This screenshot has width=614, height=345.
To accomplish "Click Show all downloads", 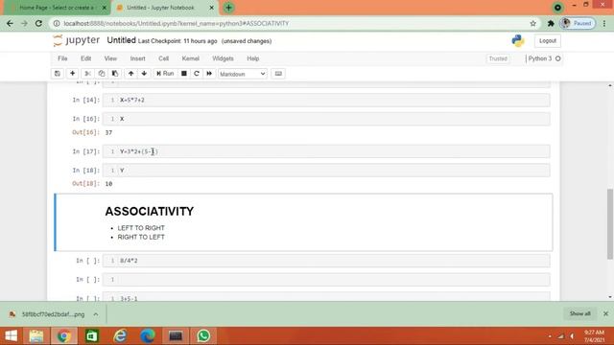I will (579, 313).
